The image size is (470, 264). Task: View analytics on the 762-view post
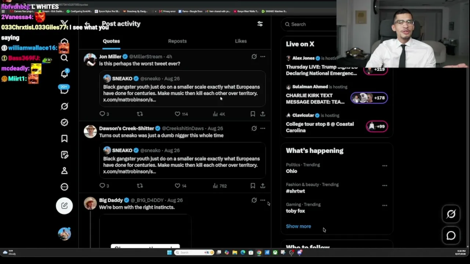click(220, 186)
